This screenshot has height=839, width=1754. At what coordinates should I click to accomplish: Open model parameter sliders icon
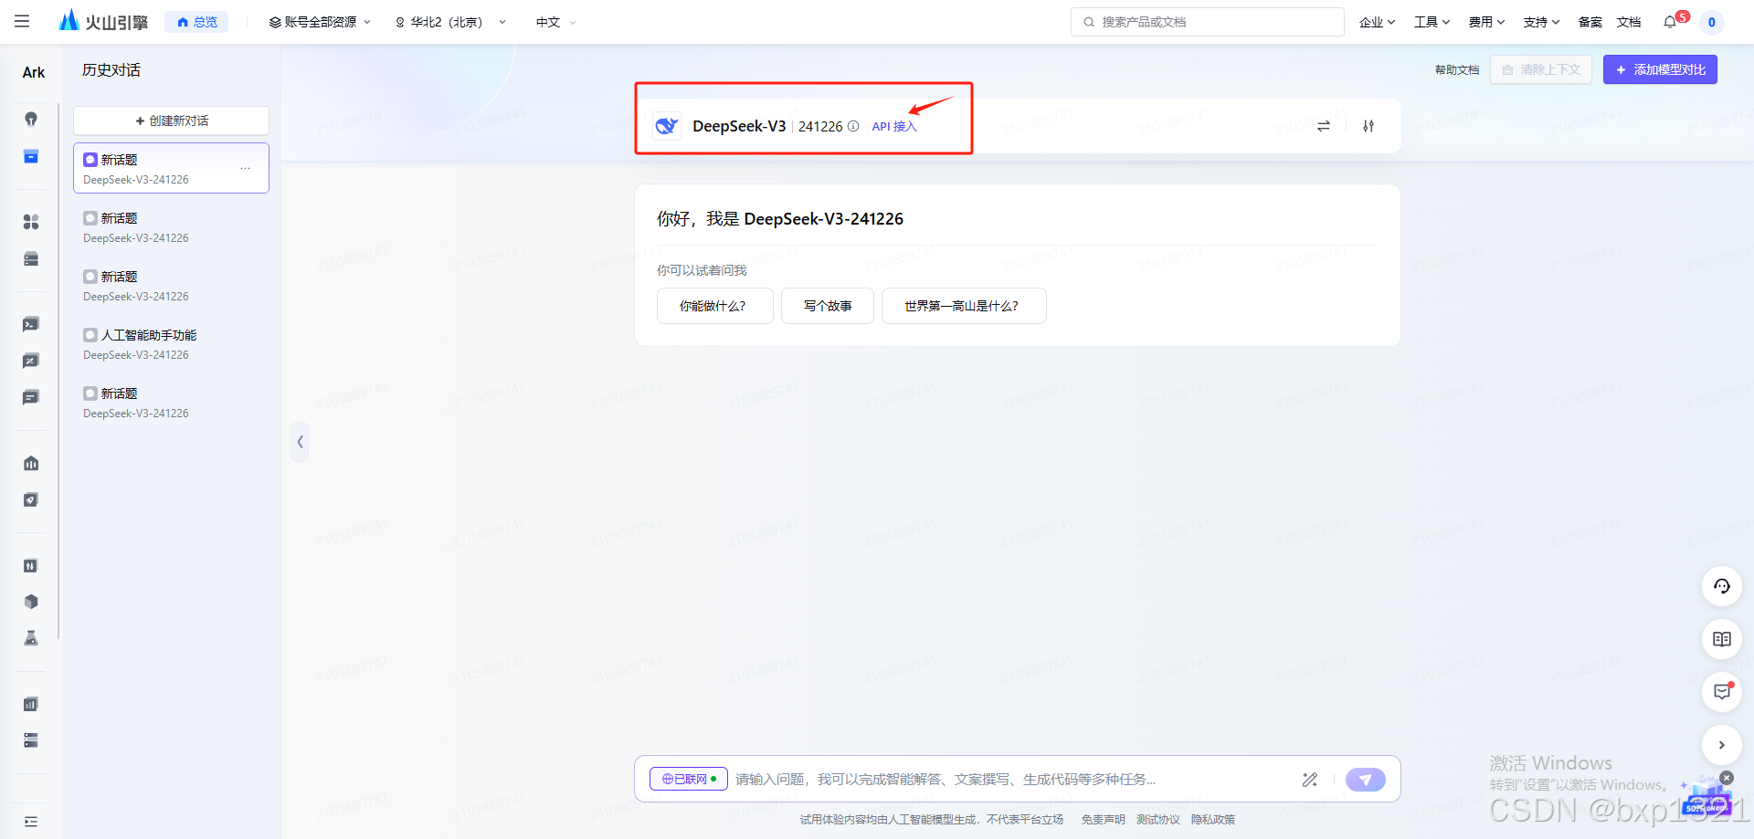(1368, 126)
